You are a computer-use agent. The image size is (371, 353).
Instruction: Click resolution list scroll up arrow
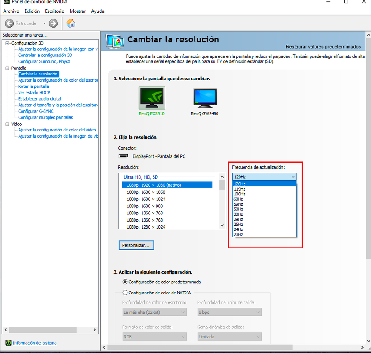pyautogui.click(x=222, y=177)
